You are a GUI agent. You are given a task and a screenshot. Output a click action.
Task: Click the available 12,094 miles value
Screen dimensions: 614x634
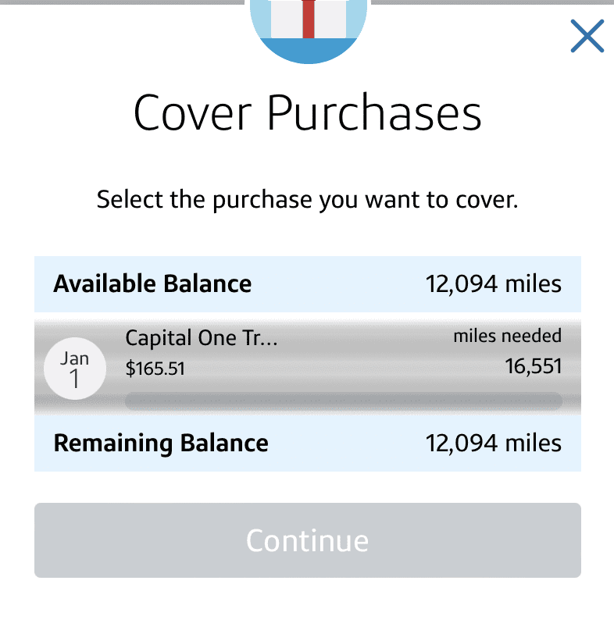click(494, 283)
